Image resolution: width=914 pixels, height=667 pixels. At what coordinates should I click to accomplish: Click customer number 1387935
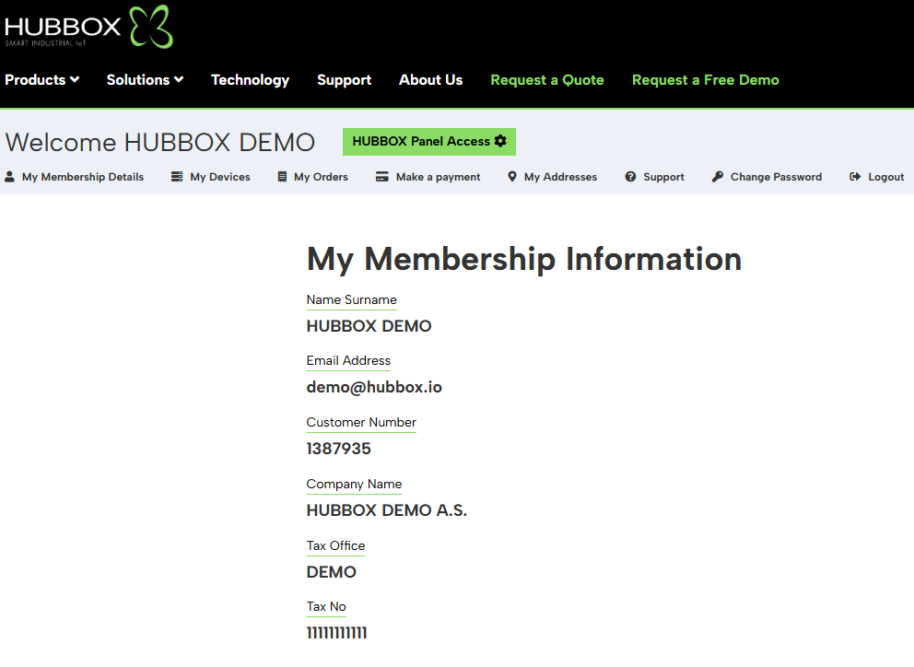(339, 449)
